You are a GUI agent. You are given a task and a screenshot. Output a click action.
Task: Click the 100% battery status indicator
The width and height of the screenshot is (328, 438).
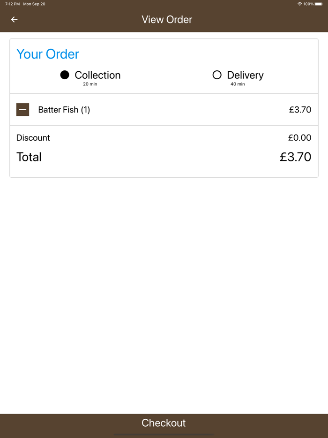(x=310, y=4)
